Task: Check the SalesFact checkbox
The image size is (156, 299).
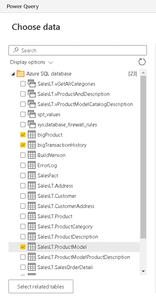Action: [23, 176]
